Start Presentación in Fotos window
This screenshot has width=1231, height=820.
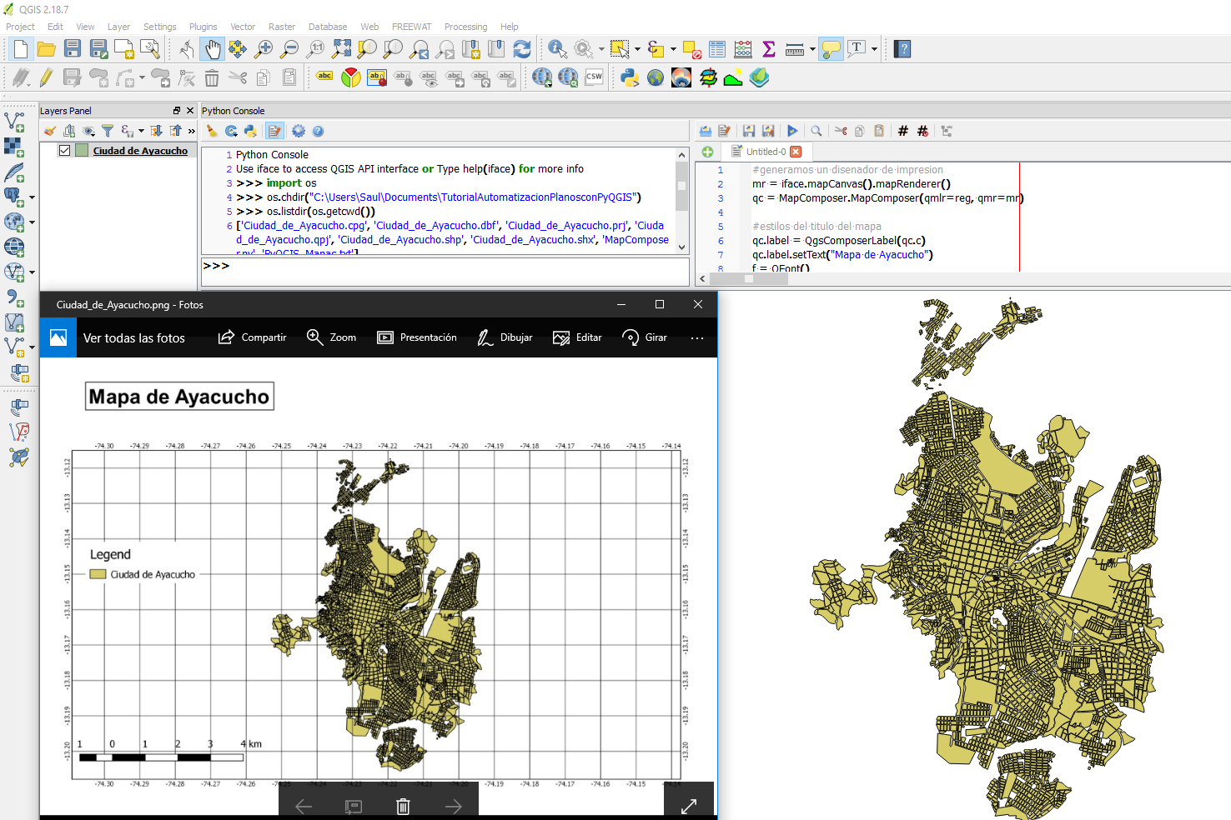click(x=417, y=337)
